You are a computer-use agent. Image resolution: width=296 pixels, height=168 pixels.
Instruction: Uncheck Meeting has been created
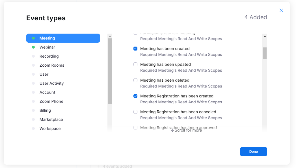click(135, 49)
